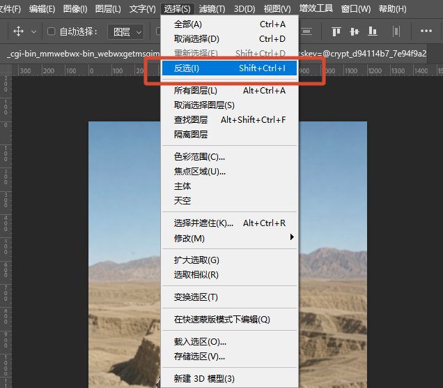Click the distribute spacing icon
This screenshot has width=443, height=388.
(396, 31)
